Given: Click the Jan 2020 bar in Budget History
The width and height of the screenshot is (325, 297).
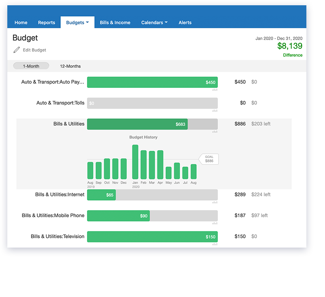Looking at the screenshot, I should pyautogui.click(x=135, y=162).
